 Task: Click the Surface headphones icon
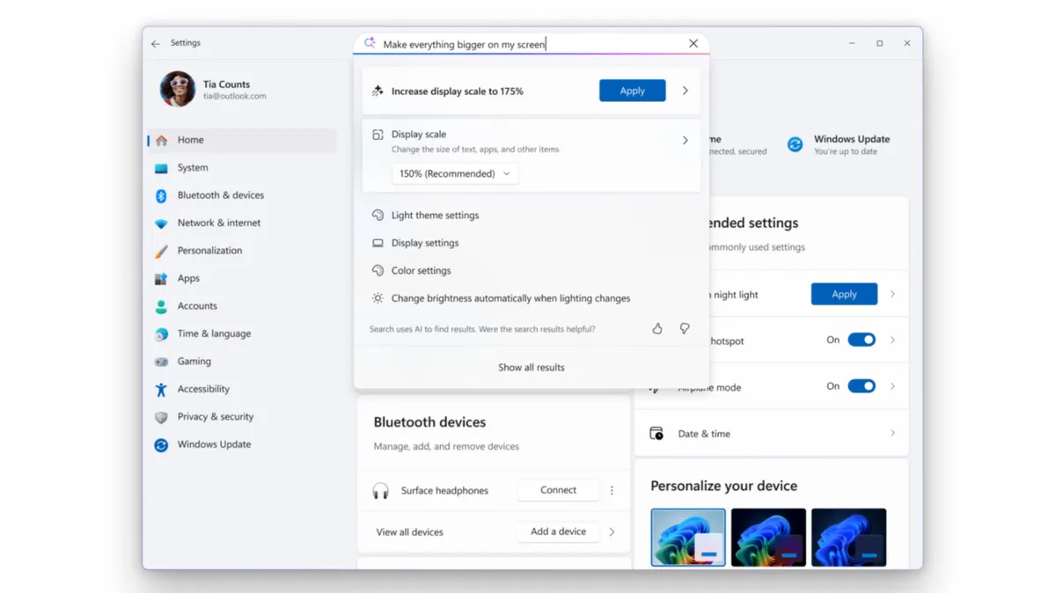(x=380, y=490)
